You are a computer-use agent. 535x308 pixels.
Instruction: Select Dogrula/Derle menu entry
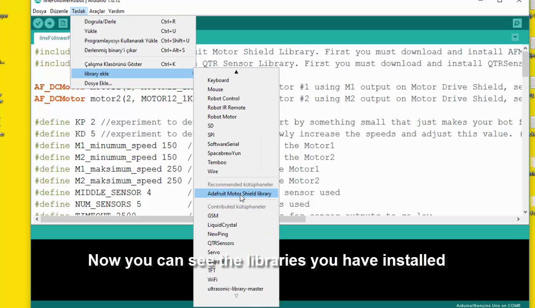[x=133, y=22]
